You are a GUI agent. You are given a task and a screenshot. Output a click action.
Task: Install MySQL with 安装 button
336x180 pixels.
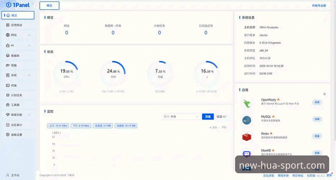(x=317, y=119)
